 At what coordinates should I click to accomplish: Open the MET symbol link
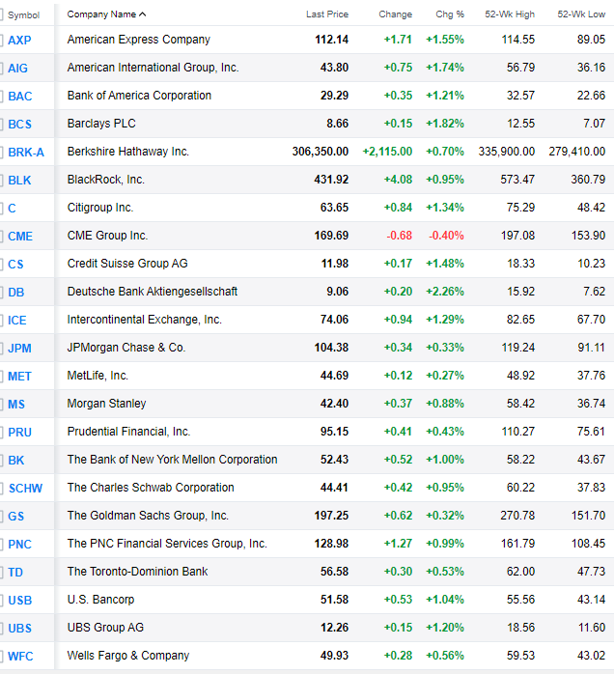click(19, 377)
